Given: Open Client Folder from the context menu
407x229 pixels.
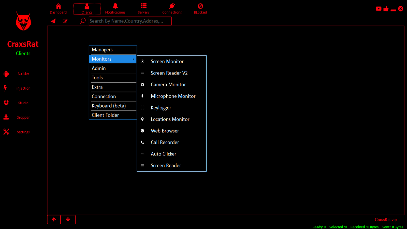Looking at the screenshot, I should tap(113, 115).
